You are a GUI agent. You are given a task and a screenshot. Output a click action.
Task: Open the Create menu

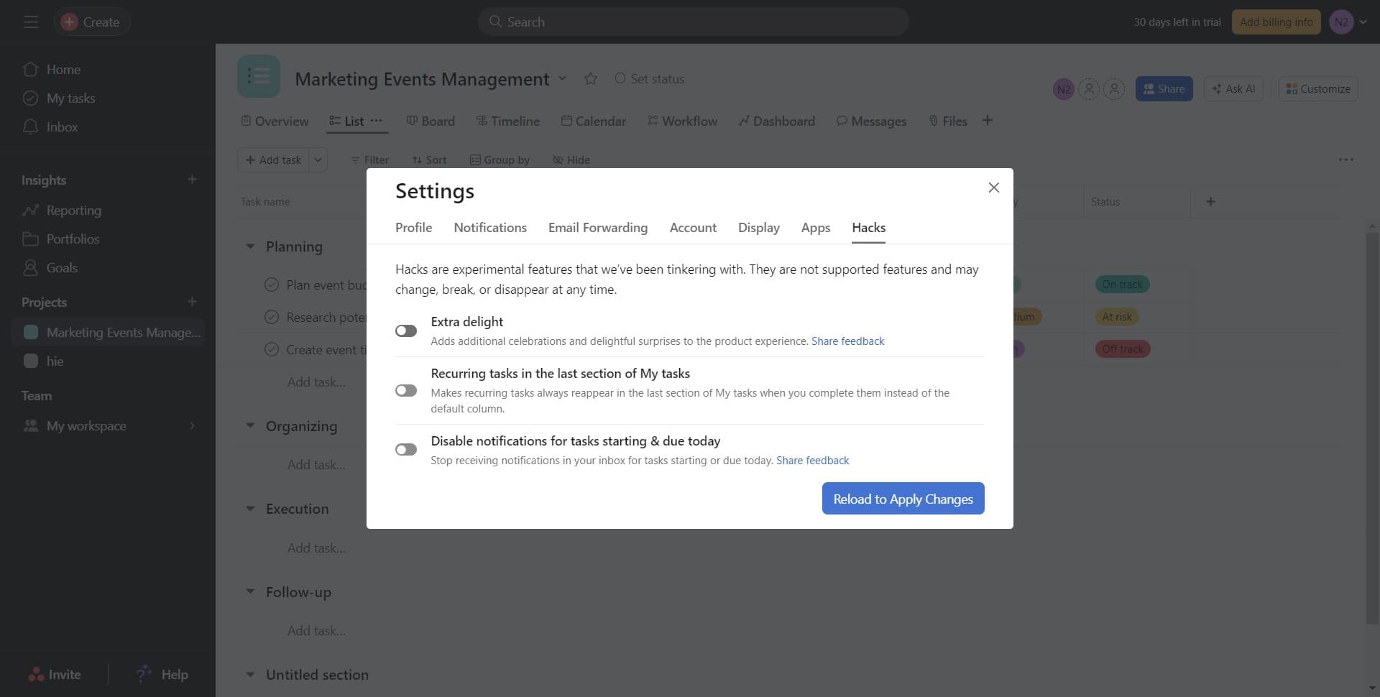91,22
